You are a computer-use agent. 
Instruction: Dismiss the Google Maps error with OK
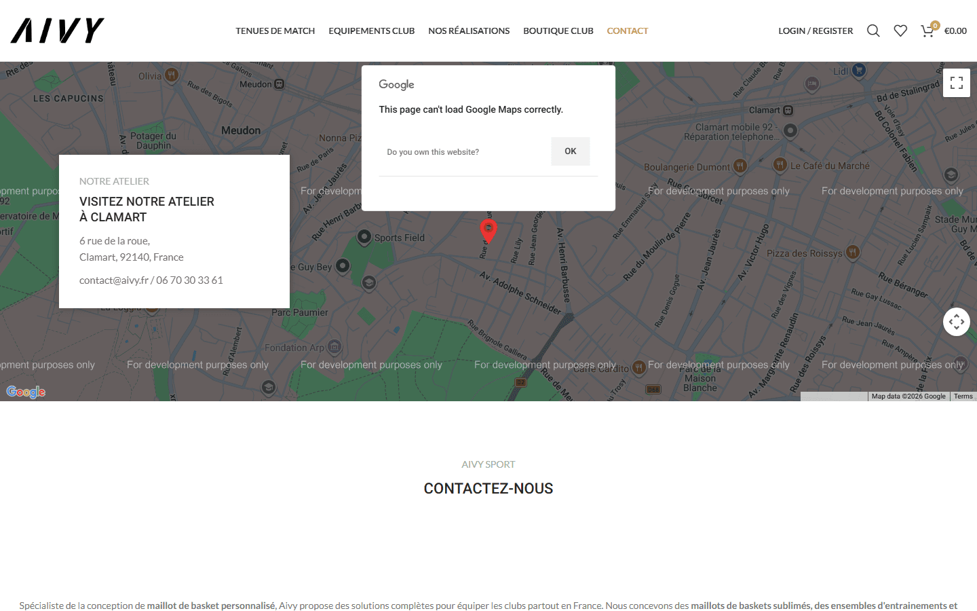(571, 151)
